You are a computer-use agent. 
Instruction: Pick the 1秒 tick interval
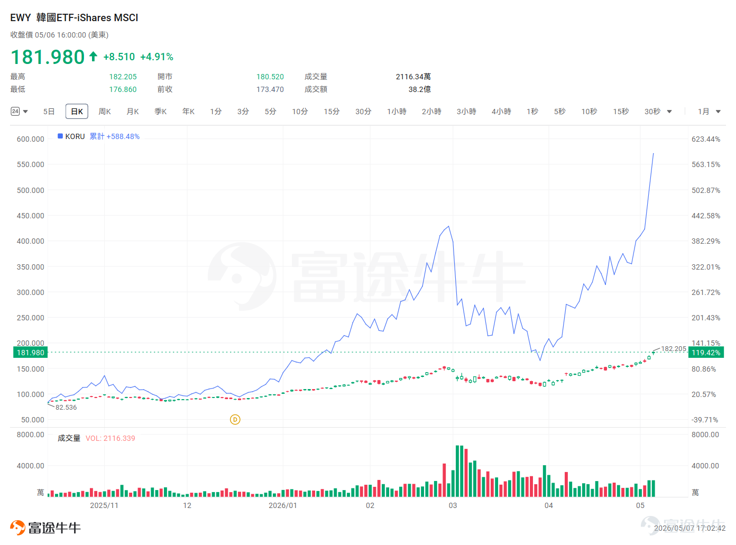click(x=532, y=112)
